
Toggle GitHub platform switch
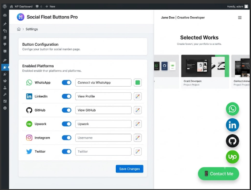(66, 110)
